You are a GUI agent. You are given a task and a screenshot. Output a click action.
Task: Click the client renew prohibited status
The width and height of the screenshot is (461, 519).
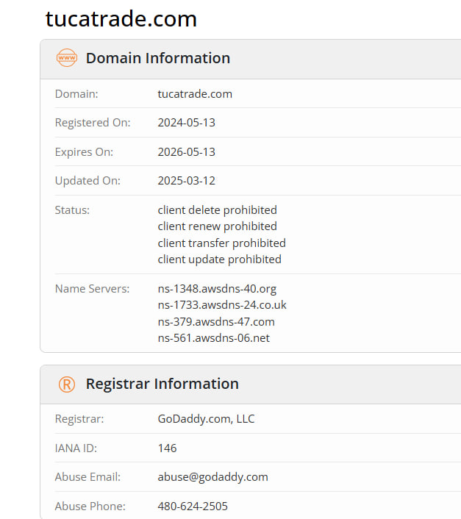pyautogui.click(x=218, y=226)
